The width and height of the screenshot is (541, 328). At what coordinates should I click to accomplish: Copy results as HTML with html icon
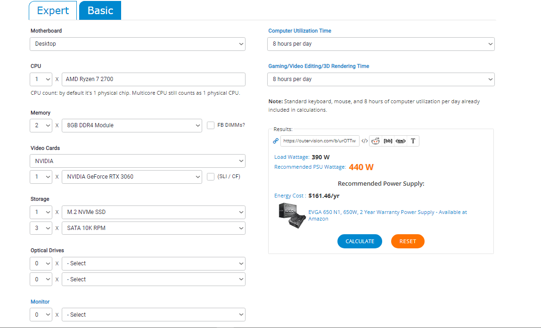(401, 141)
